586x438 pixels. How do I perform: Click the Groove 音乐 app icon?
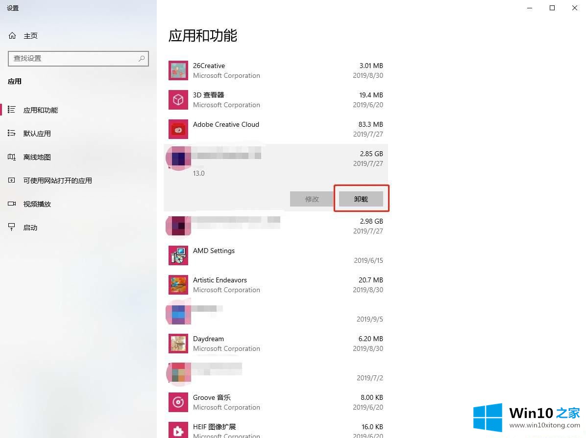tap(178, 402)
